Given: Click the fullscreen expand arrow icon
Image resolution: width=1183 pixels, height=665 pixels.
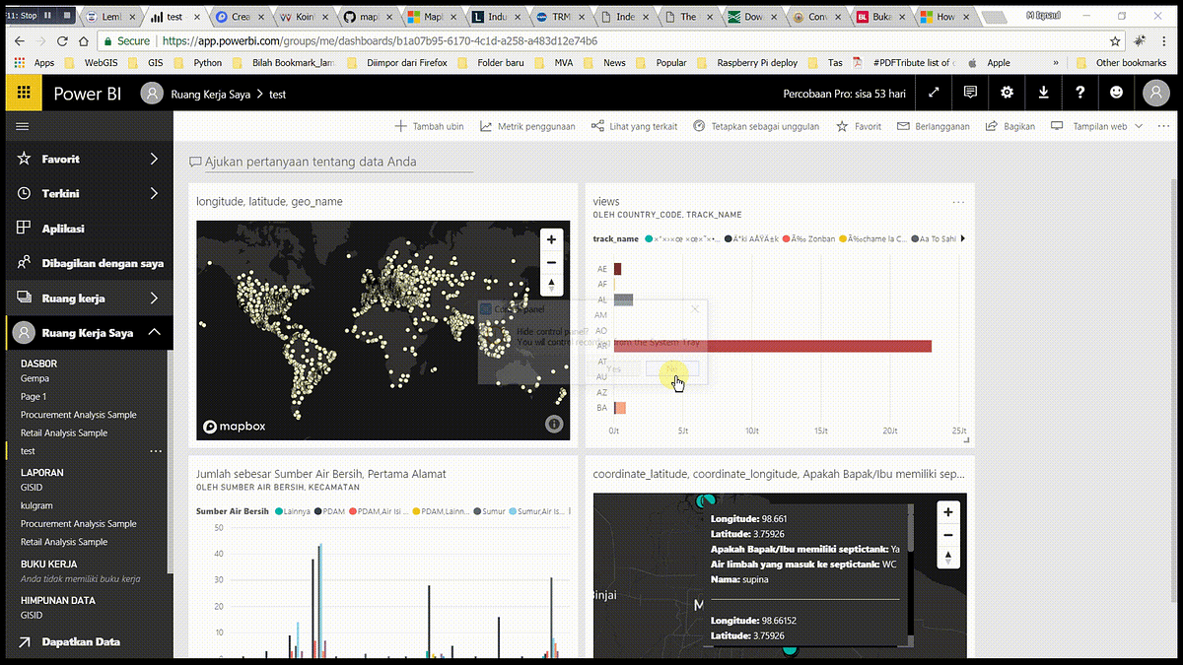Looking at the screenshot, I should [934, 93].
